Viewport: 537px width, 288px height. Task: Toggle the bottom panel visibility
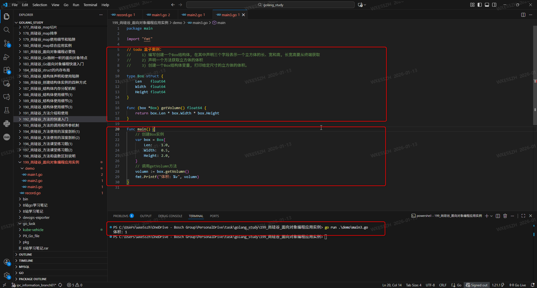point(487,5)
